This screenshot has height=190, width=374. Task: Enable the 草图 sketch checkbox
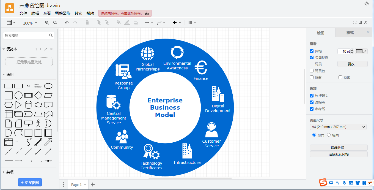coord(340,77)
